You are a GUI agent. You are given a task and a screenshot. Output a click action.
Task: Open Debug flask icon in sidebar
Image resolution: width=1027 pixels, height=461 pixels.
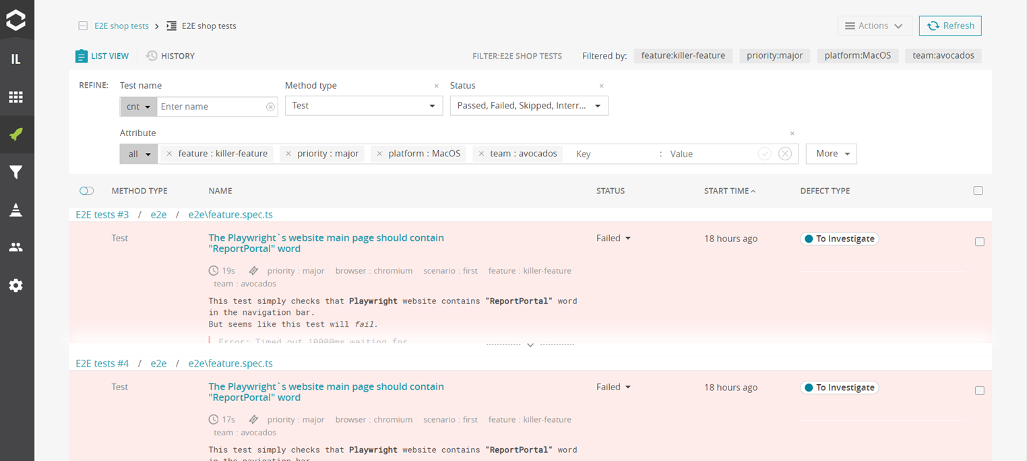pyautogui.click(x=16, y=210)
